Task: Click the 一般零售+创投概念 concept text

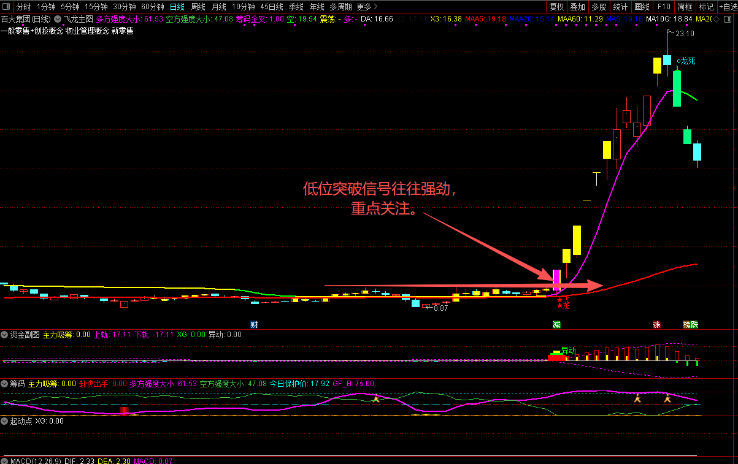Action: [x=32, y=31]
